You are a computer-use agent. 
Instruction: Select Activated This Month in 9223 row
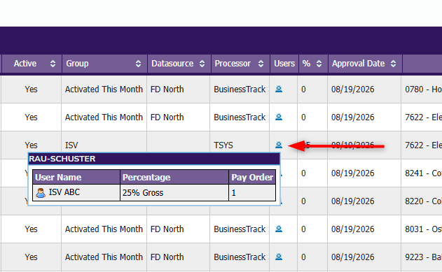104,257
